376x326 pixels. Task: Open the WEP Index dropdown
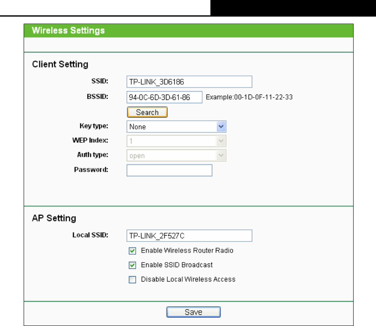coord(176,141)
